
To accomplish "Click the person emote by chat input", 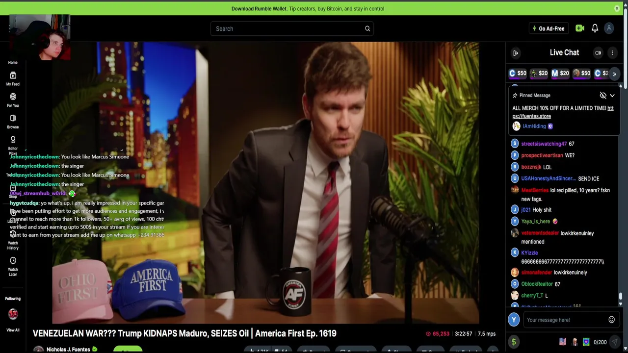I will (x=575, y=342).
